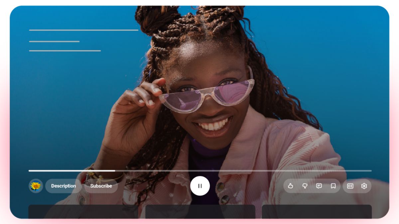This screenshot has width=399, height=224.
Task: Click the longest top title line
Action: click(83, 30)
